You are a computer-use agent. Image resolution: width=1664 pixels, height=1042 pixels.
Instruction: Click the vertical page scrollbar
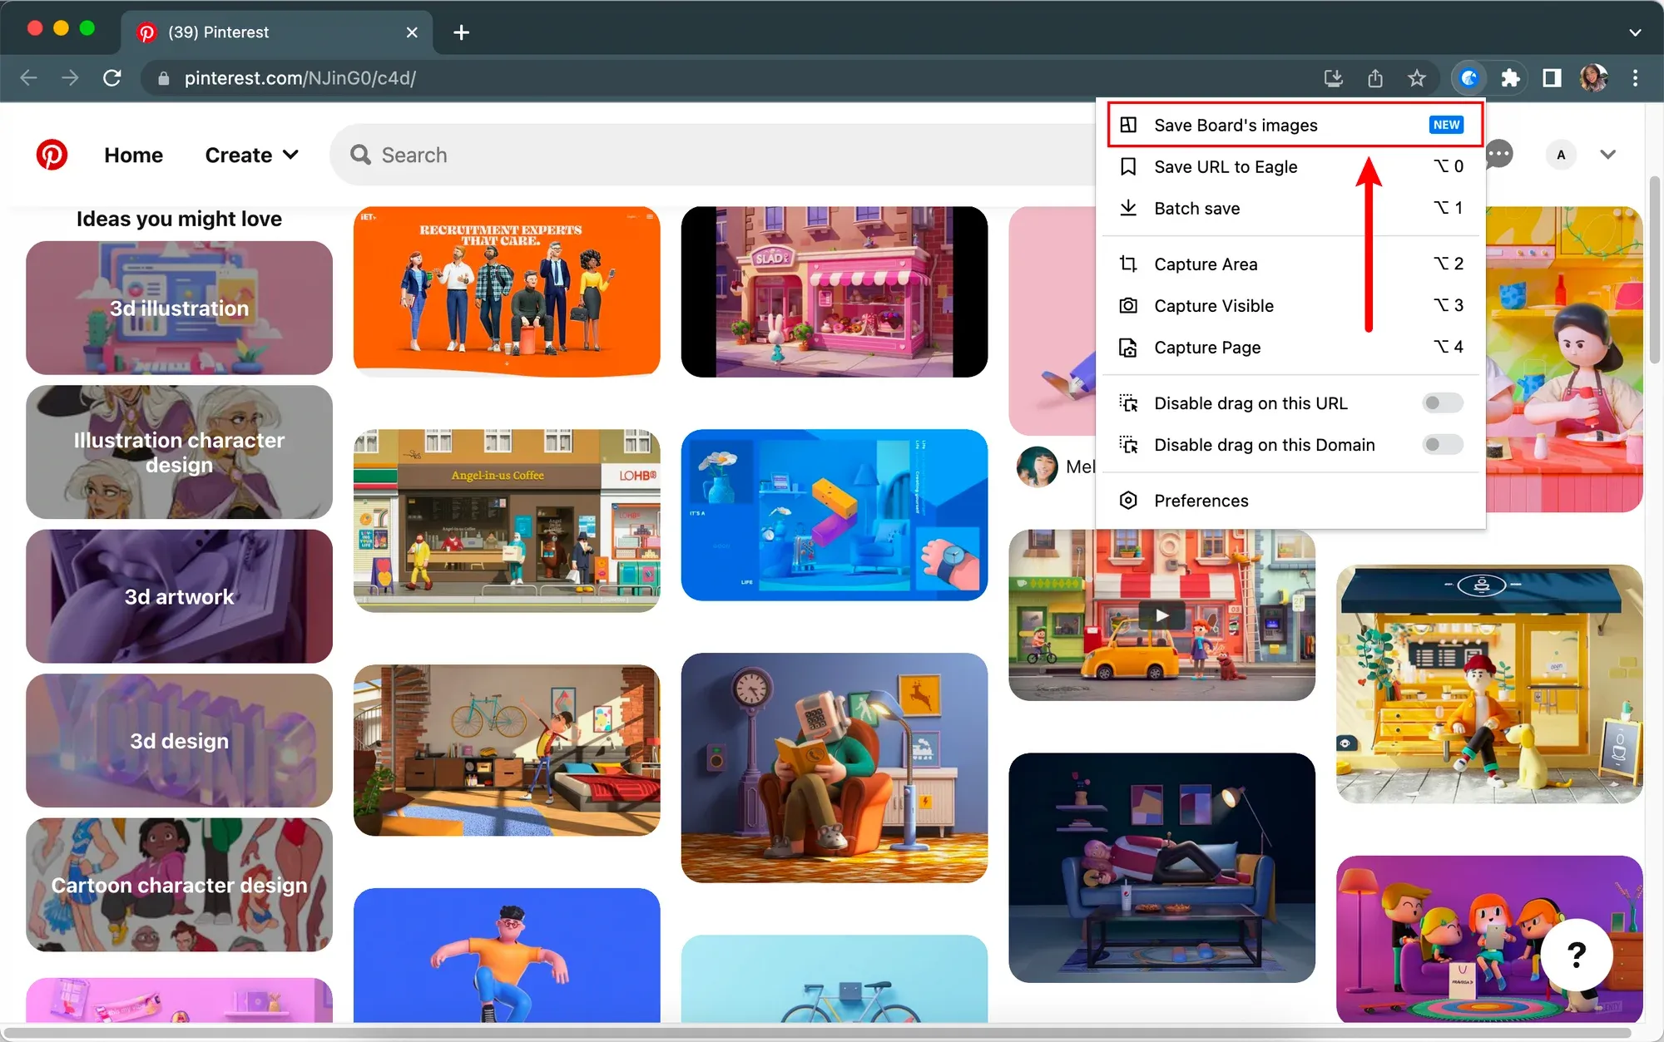point(1655,269)
